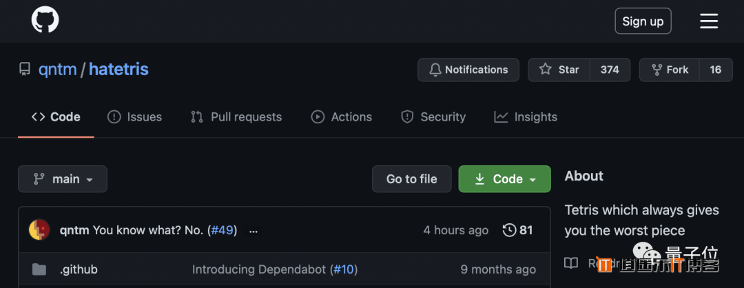Open the hamburger navigation menu
This screenshot has width=744, height=288.
click(x=709, y=21)
